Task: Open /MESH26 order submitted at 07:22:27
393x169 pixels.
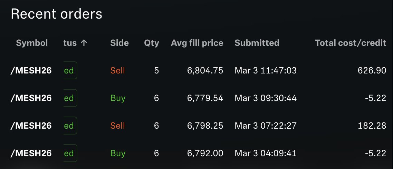Action: pyautogui.click(x=198, y=126)
